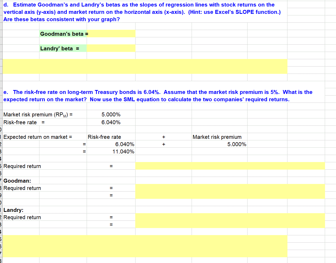Select the 'Market risk premium (RPM) =' label
Image resolution: width=336 pixels, height=263 pixels.
(38, 115)
